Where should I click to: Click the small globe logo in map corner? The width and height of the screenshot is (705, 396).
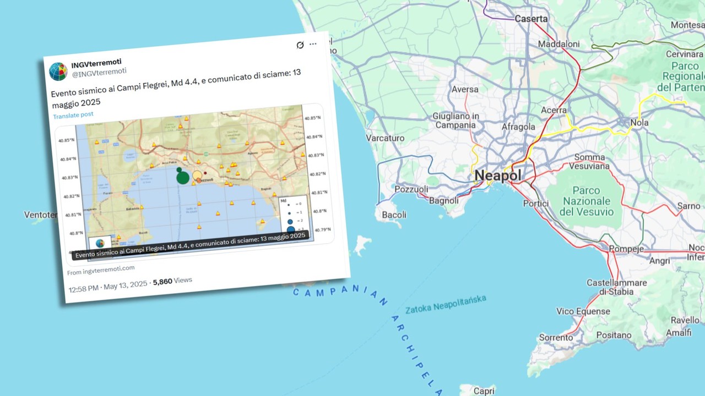100,243
